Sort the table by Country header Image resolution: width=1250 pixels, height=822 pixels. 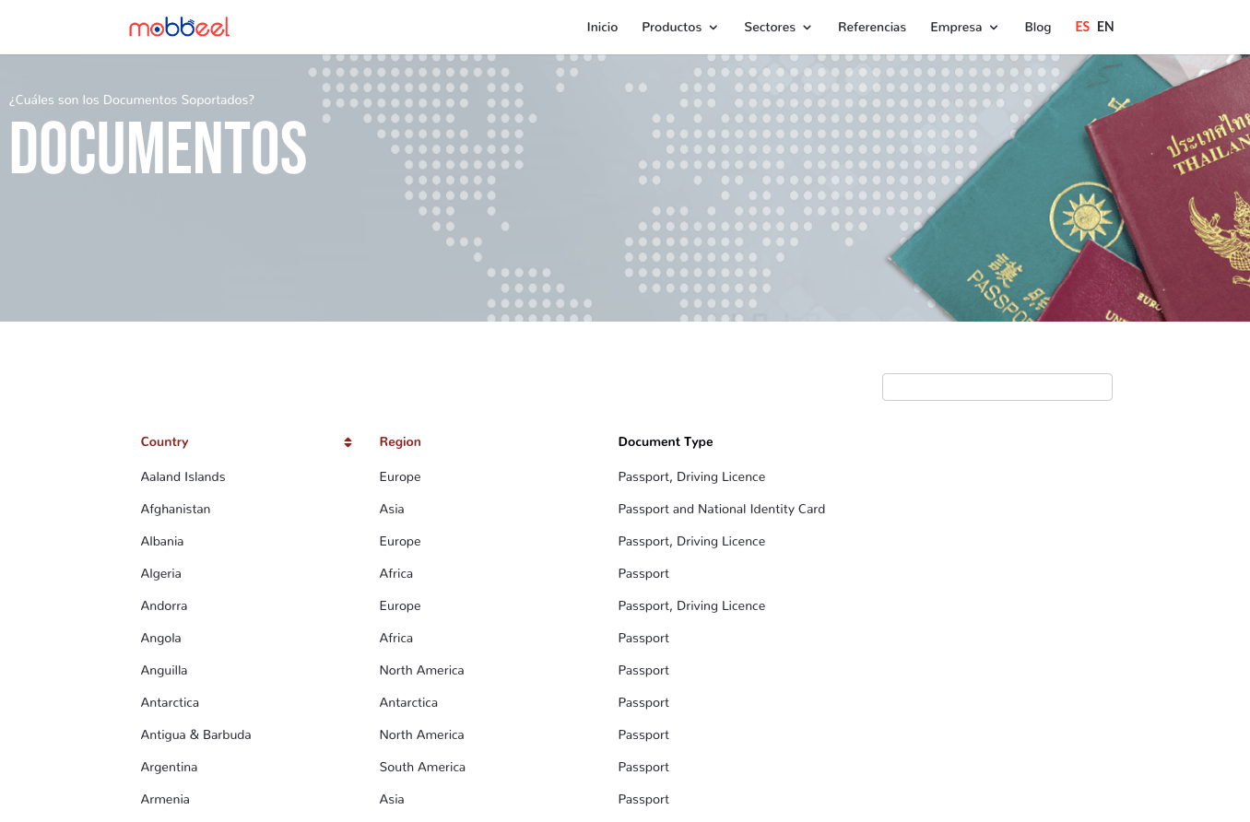click(164, 442)
